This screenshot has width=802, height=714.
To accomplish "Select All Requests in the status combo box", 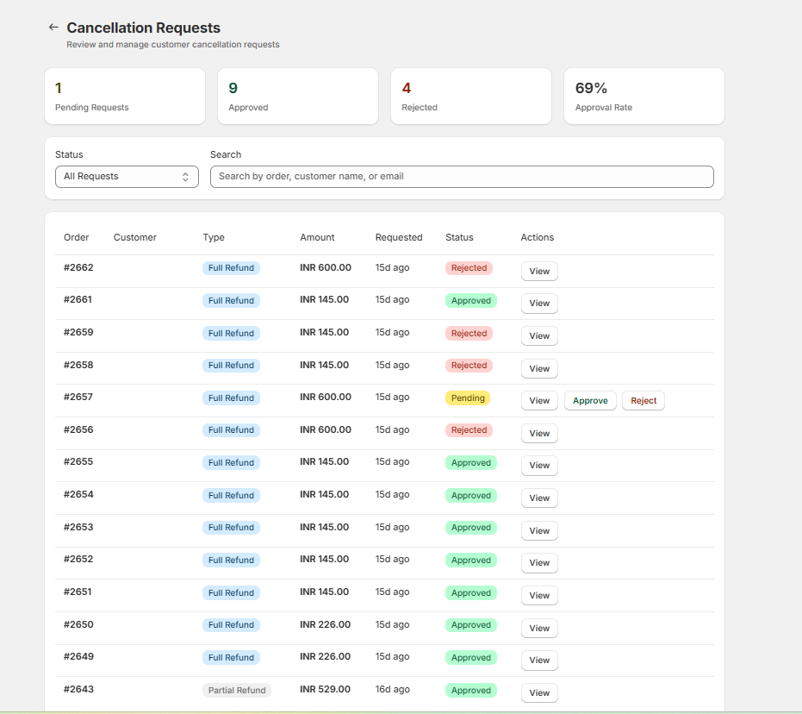I will (127, 176).
